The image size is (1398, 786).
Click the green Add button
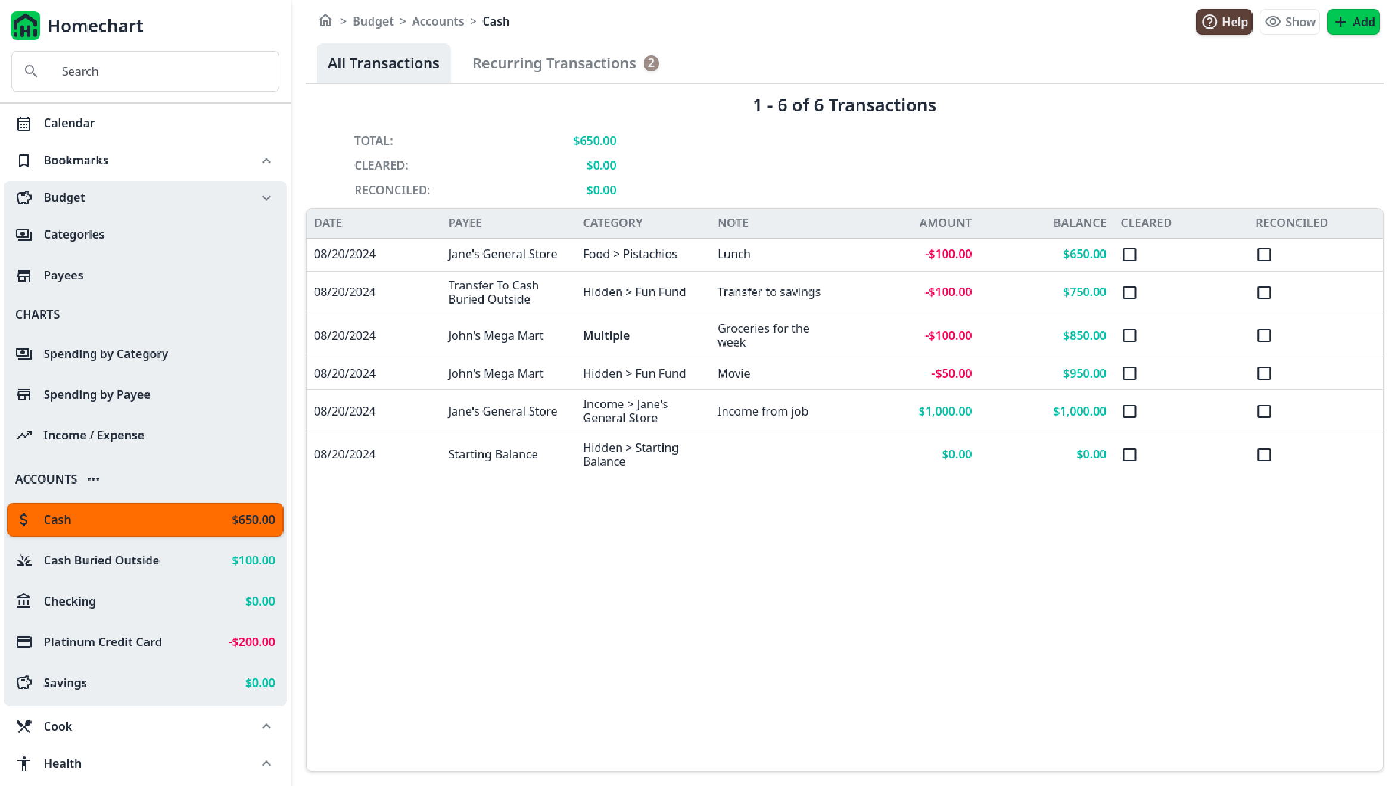coord(1353,22)
